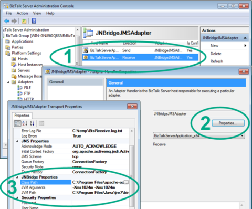Click the Up One Level folder icon
The height and width of the screenshot is (209, 252).
pos(24,21)
